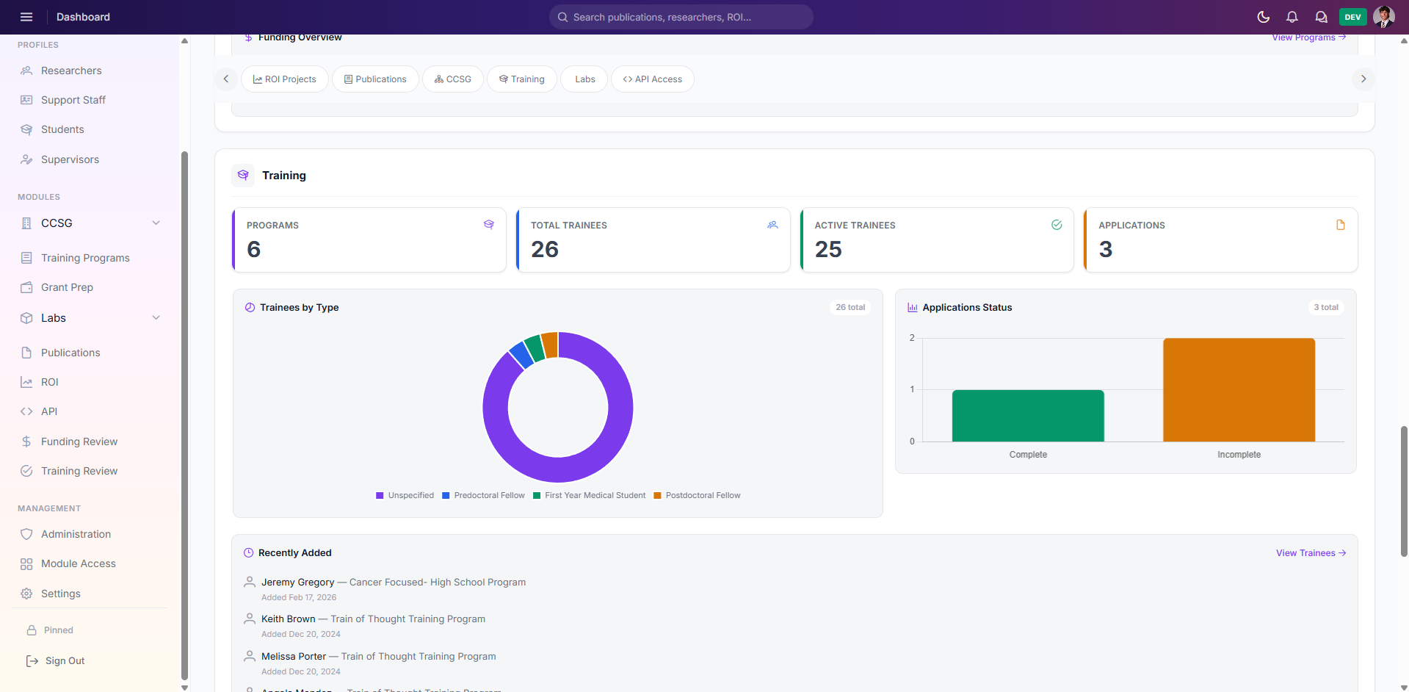Select the API Access tab pill
This screenshot has width=1409, height=692.
click(x=653, y=79)
